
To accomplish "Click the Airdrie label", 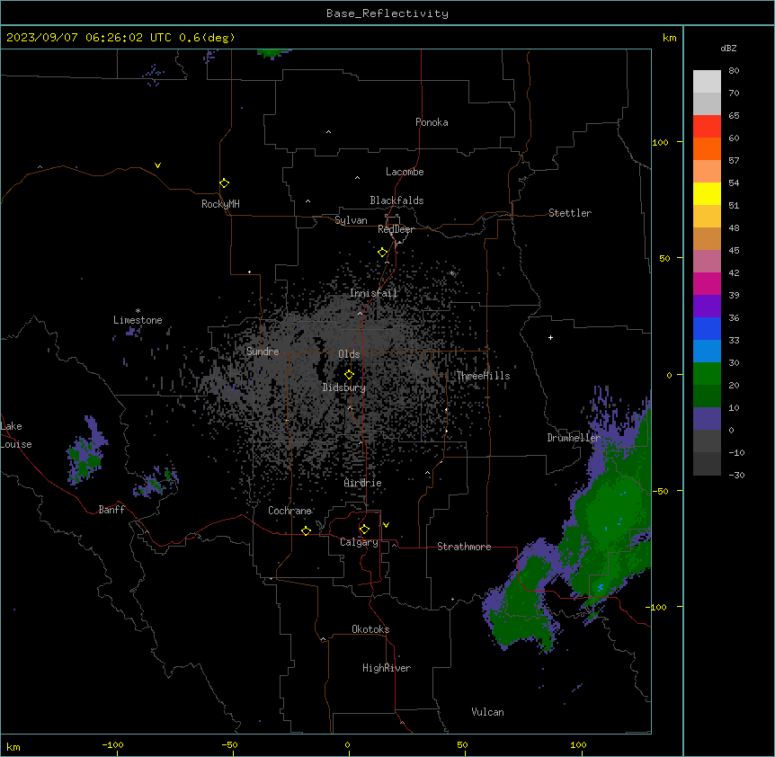I will click(362, 483).
